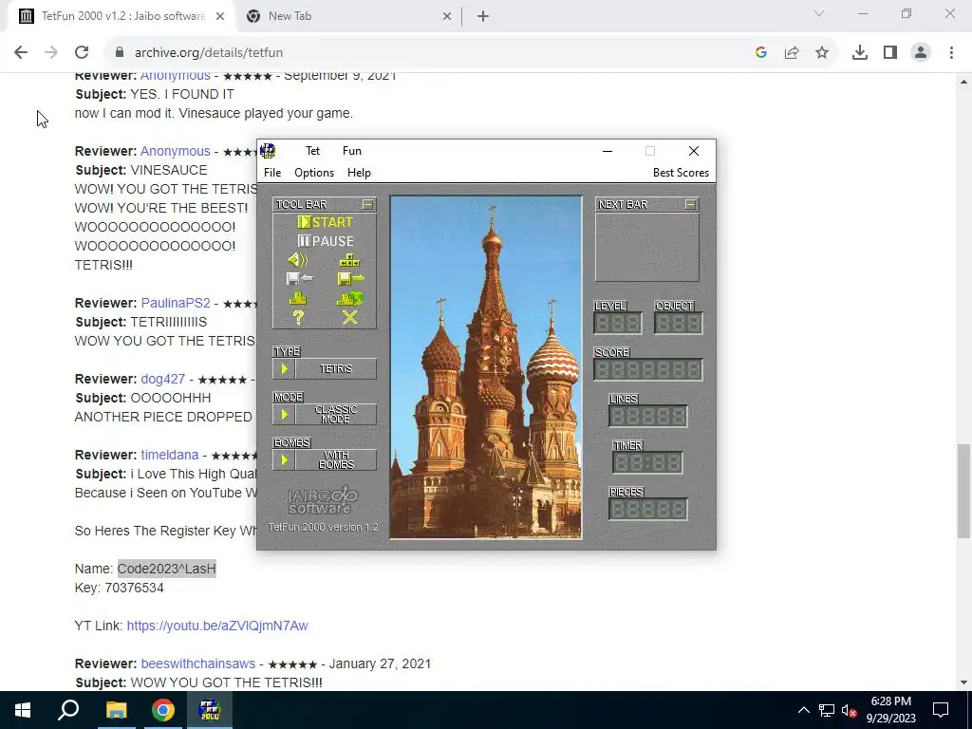The height and width of the screenshot is (729, 972).
Task: Click the TetFun window title icon
Action: point(268,151)
